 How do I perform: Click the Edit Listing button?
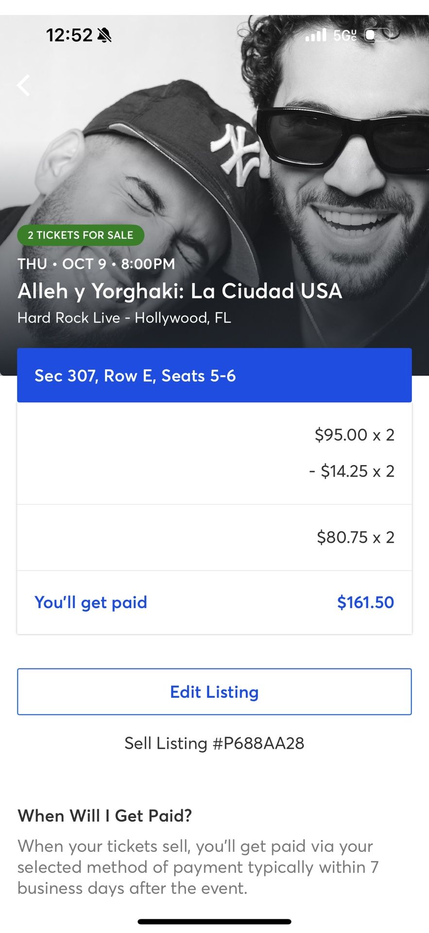coord(214,691)
